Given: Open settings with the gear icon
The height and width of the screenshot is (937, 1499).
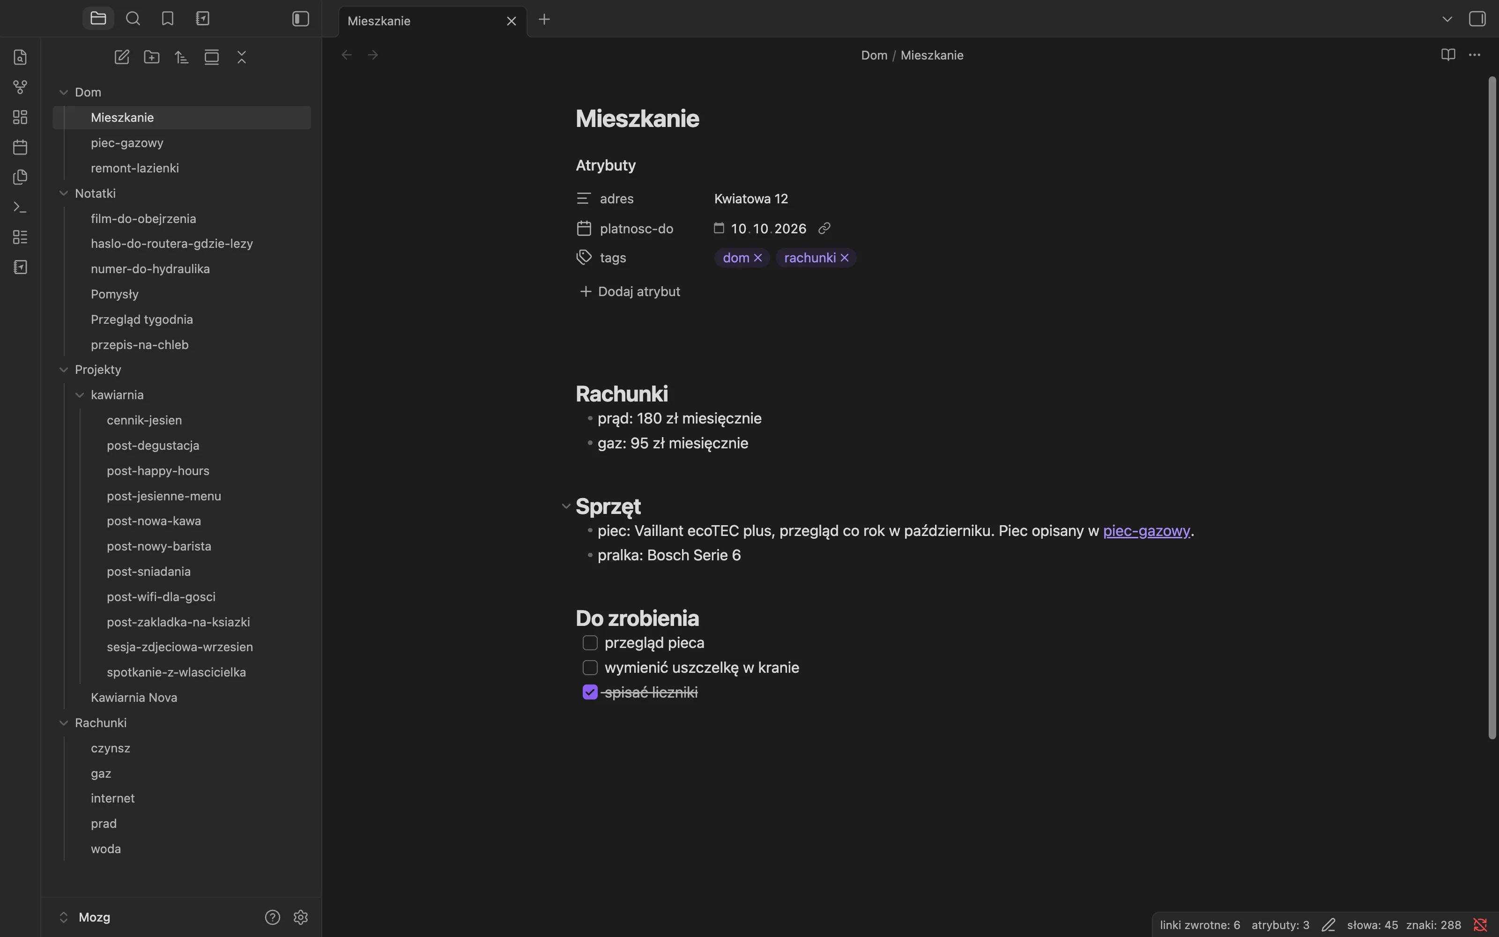Looking at the screenshot, I should pyautogui.click(x=300, y=917).
